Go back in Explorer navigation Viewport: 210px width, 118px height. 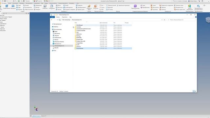click(52, 20)
